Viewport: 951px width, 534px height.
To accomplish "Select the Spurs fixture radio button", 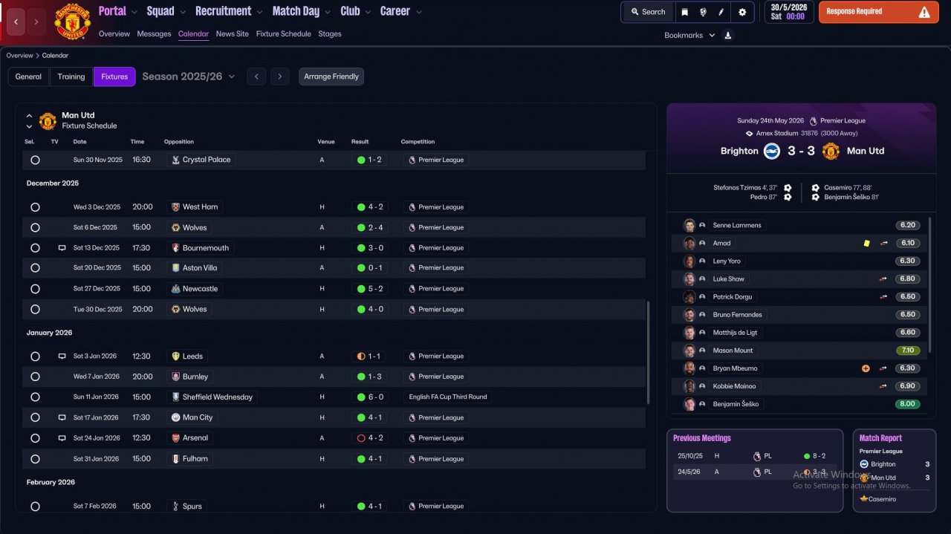I will pyautogui.click(x=35, y=507).
